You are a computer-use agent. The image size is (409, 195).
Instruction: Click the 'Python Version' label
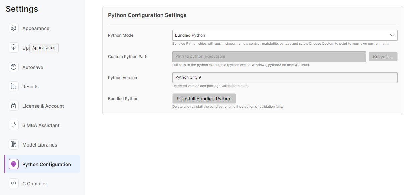122,78
